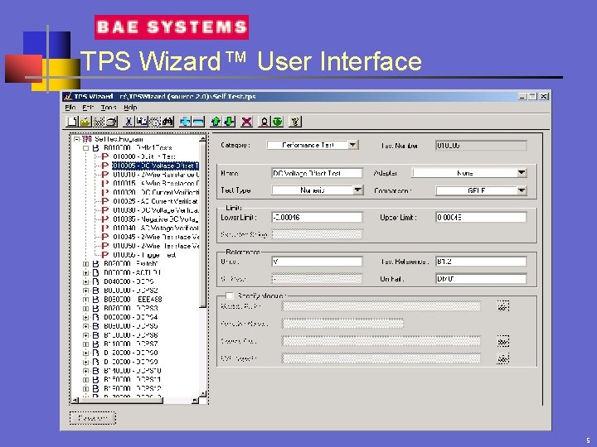Open the Test Type dropdown
This screenshot has width=597, height=447.
click(358, 190)
